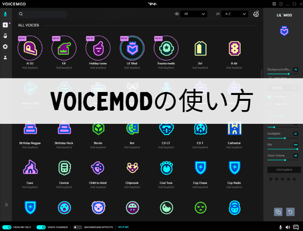The height and width of the screenshot is (231, 303).
Task: Rate voice with the fifth star
Action: click(x=294, y=179)
